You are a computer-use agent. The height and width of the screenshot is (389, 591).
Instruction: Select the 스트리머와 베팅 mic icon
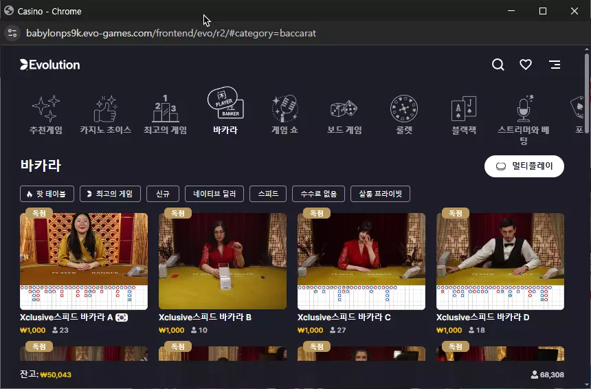pos(524,108)
